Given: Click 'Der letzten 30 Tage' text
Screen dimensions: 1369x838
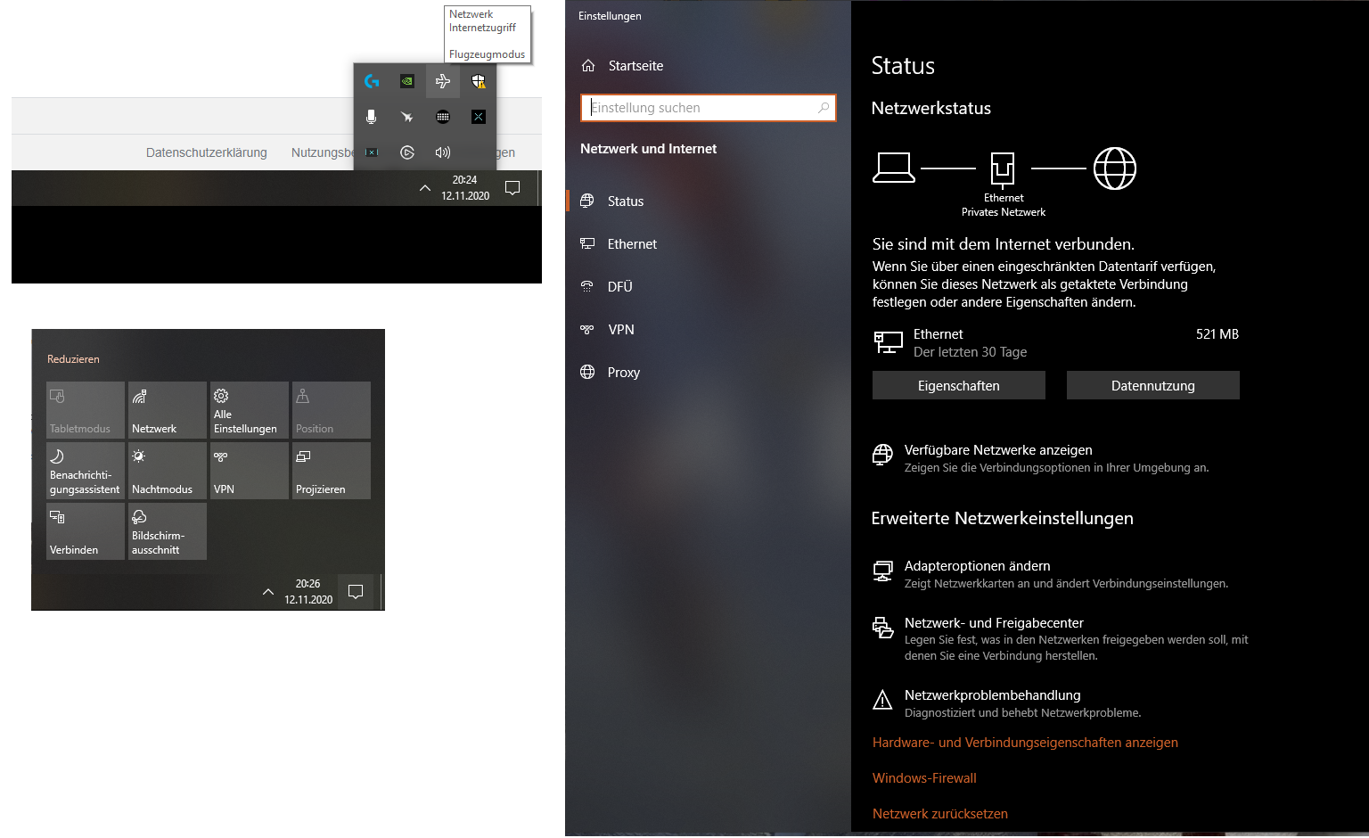Looking at the screenshot, I should point(970,352).
